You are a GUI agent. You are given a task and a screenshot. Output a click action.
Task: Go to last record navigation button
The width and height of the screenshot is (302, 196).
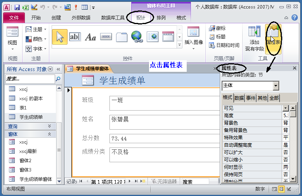pos(136,181)
